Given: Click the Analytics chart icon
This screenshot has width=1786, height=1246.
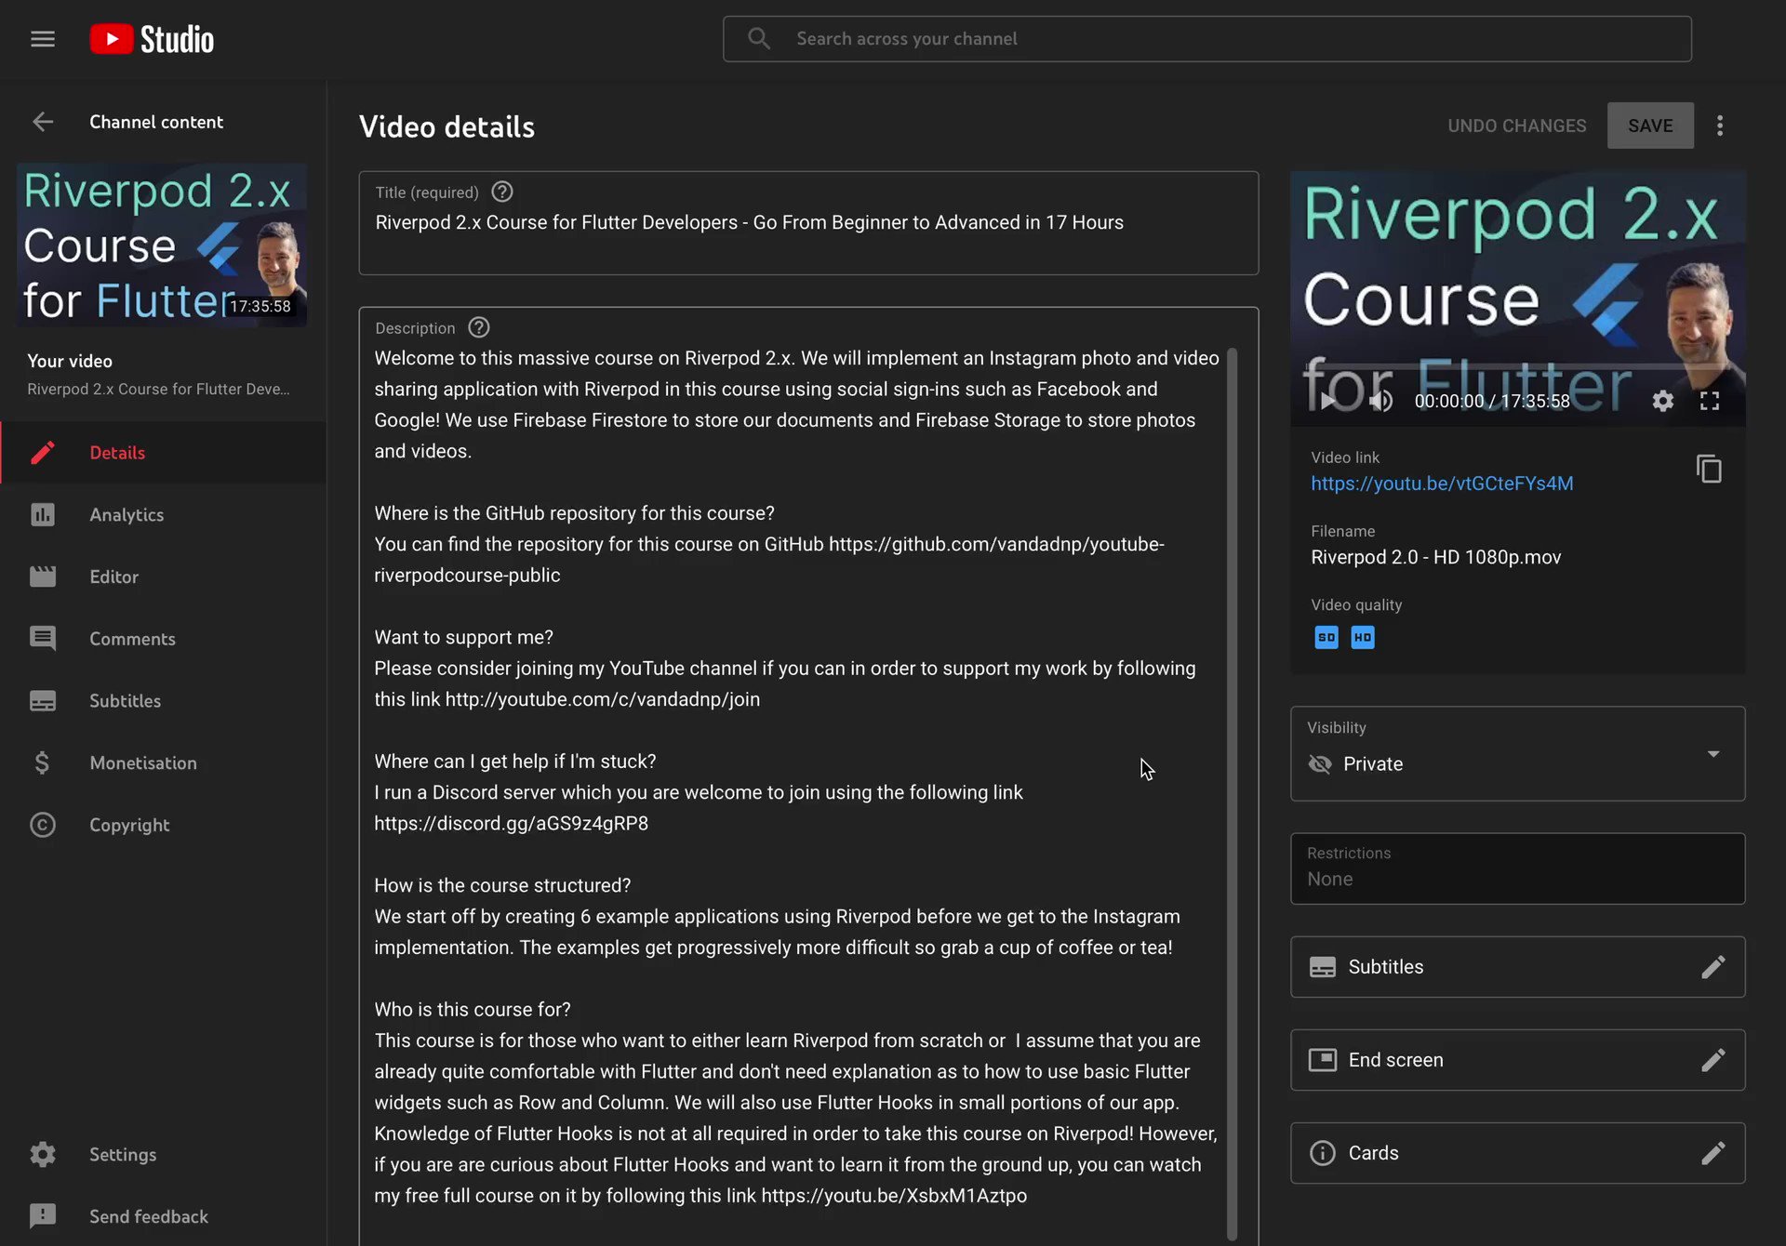Looking at the screenshot, I should pyautogui.click(x=43, y=515).
